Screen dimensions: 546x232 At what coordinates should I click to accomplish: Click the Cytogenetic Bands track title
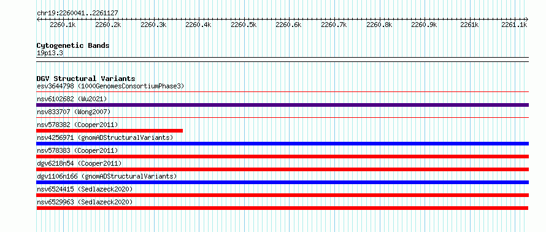(73, 45)
